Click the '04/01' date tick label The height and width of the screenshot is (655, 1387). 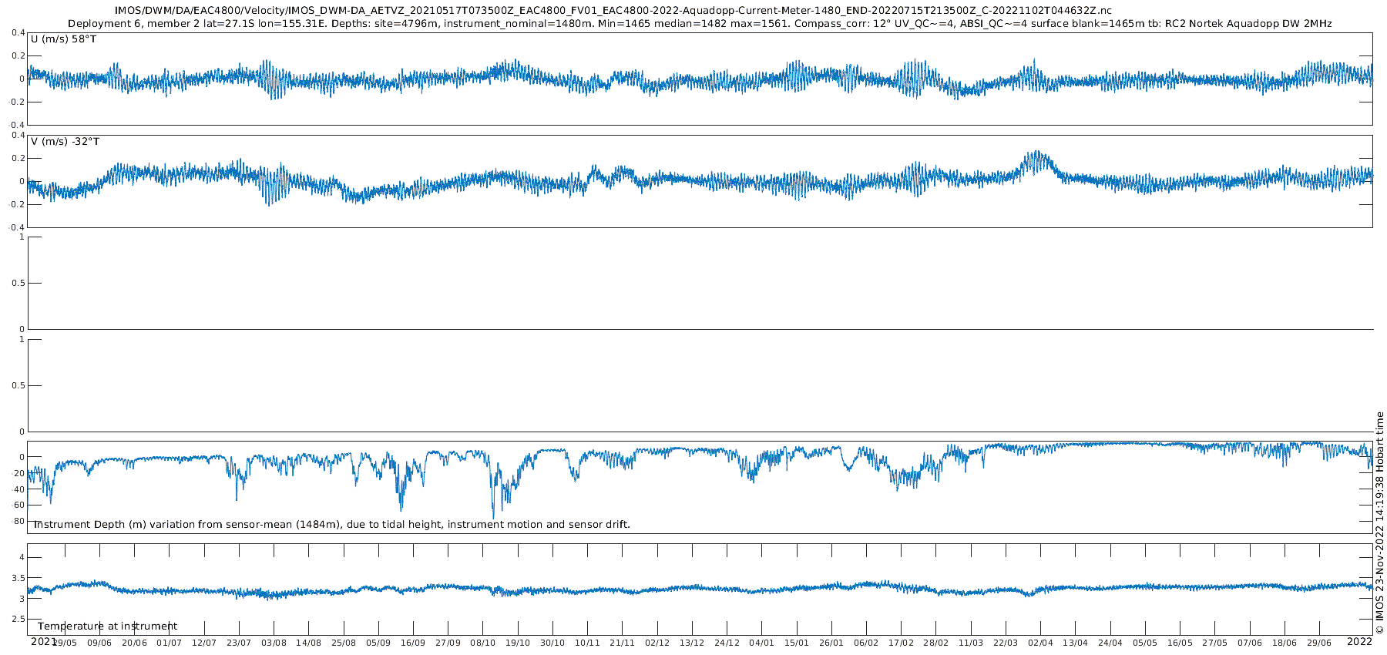[761, 643]
